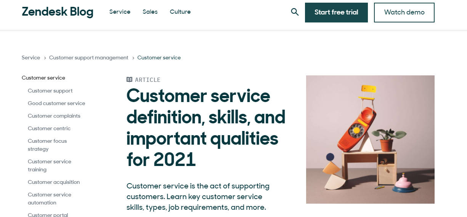Navigate to Customer complaints page
The height and width of the screenshot is (217, 467).
pos(54,116)
